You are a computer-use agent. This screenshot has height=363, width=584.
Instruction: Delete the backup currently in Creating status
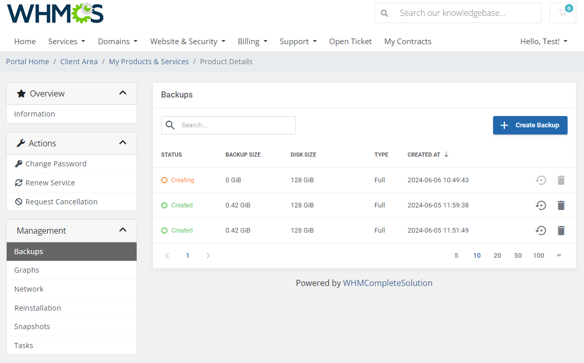pyautogui.click(x=561, y=180)
